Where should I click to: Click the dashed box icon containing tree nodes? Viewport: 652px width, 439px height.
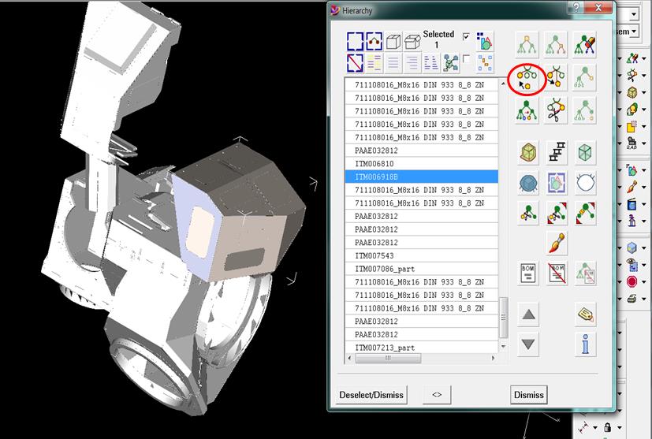pyautogui.click(x=374, y=42)
